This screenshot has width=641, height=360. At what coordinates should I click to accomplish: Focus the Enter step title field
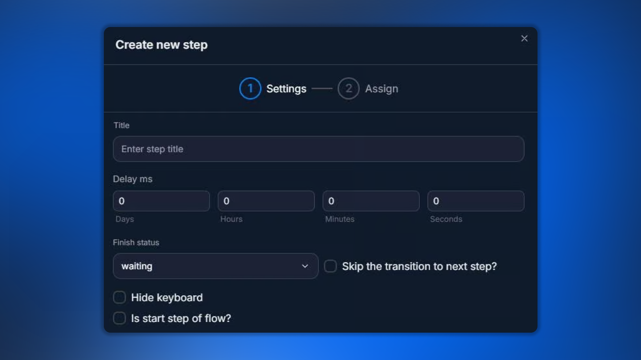(x=318, y=149)
